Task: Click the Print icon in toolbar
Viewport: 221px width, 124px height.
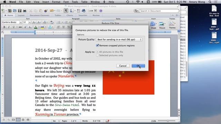Action: tap(25, 11)
